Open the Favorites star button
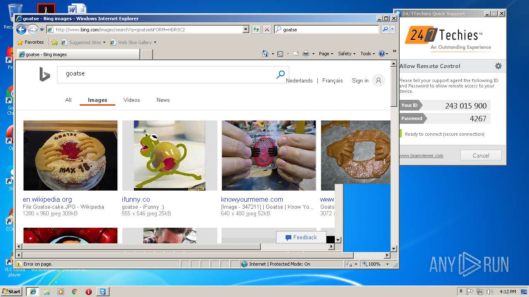 pos(30,42)
